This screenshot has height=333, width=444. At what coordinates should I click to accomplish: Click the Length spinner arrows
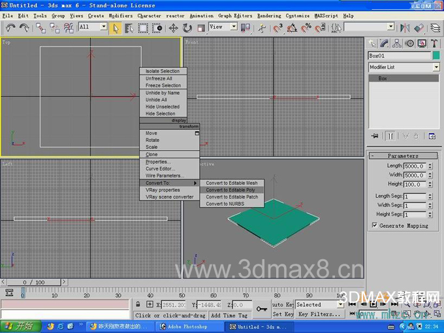(x=430, y=166)
